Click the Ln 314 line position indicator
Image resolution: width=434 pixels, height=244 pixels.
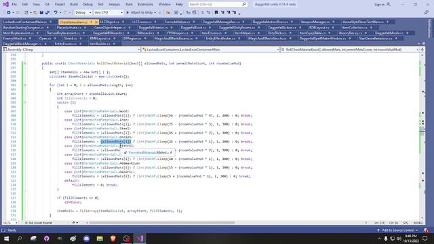pyautogui.click(x=379, y=223)
